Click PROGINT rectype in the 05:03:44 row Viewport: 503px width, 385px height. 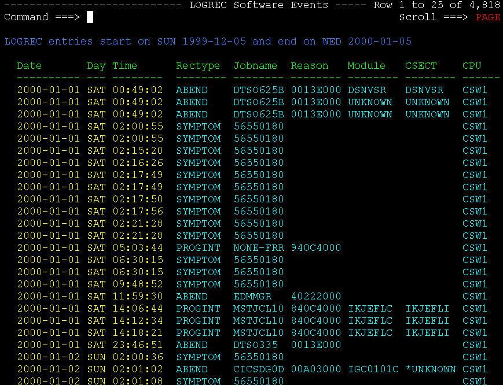[198, 248]
